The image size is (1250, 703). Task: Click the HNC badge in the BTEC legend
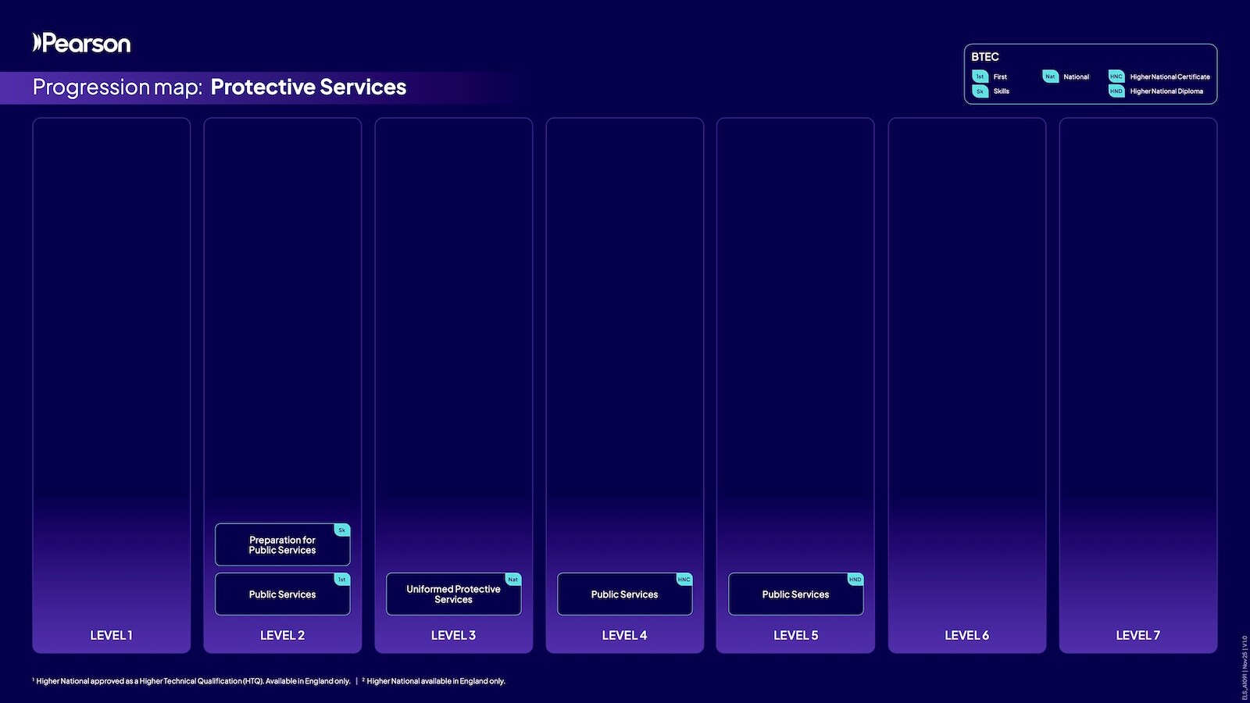(1116, 77)
